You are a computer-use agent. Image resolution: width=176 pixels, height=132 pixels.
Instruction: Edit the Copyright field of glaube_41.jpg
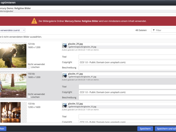(x=127, y=92)
